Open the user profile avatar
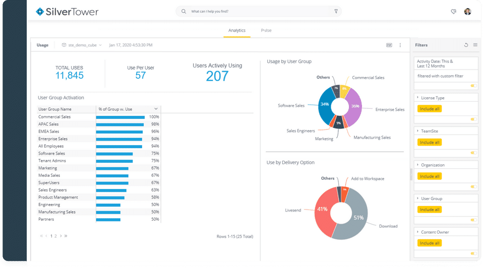Screen dimensions: 484x269 pos(468,12)
